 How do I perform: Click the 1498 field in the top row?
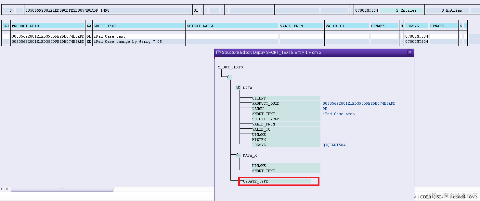click(146, 10)
